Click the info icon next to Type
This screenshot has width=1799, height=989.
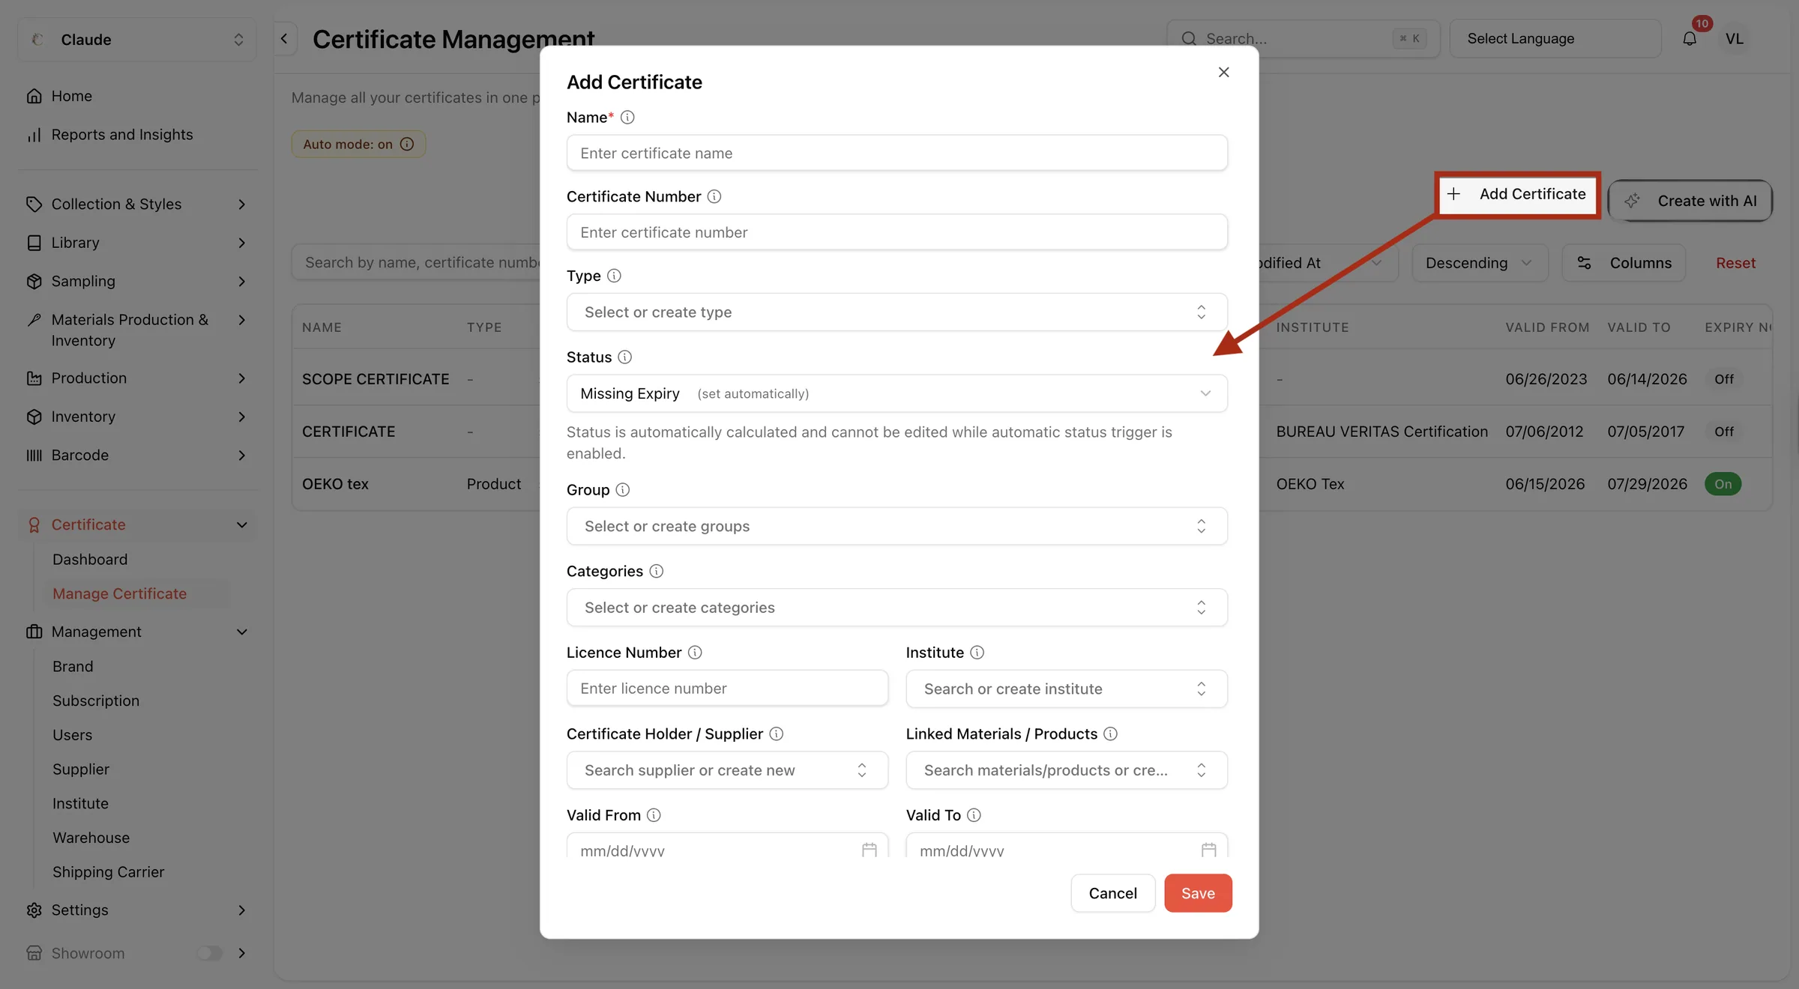(x=614, y=276)
